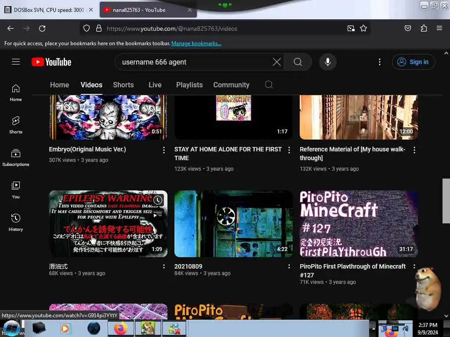The image size is (450, 337).
Task: Open History in the left sidebar
Action: coord(16,222)
